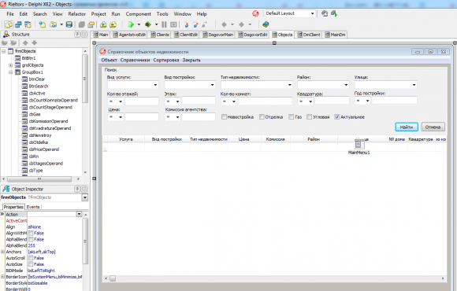457x291 pixels.
Task: Enable the Газ checkbox
Action: [292, 117]
